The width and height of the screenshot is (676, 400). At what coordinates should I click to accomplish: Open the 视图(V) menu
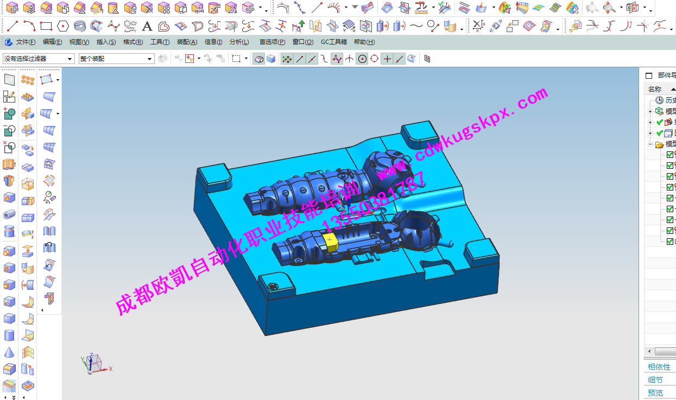coord(79,42)
